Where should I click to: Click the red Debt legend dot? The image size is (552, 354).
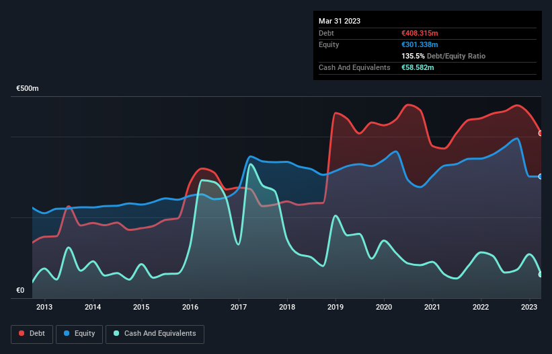pyautogui.click(x=22, y=333)
